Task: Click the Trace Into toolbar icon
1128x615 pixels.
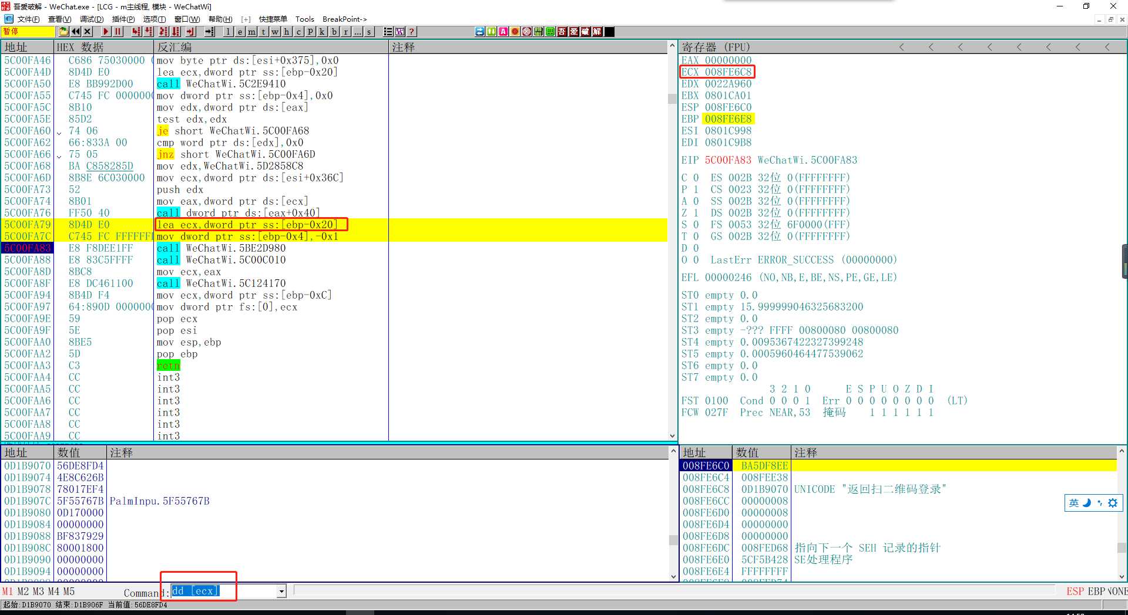Action: tap(164, 32)
